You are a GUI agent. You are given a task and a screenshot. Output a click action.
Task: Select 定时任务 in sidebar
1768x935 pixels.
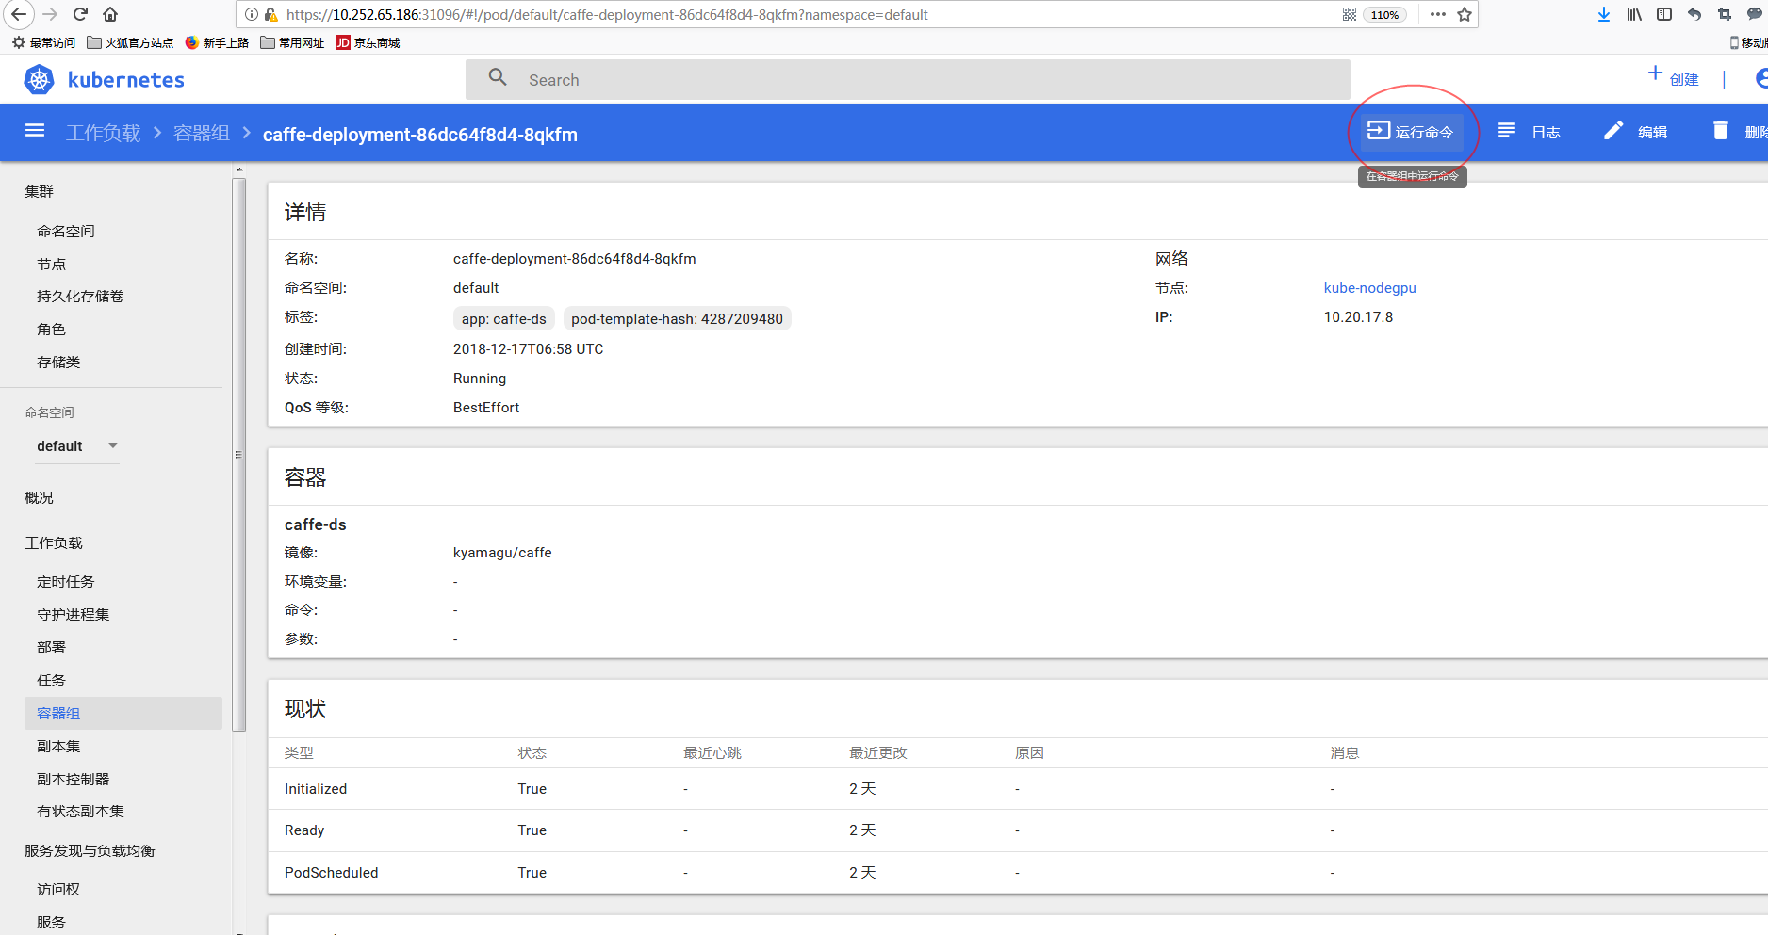[66, 581]
